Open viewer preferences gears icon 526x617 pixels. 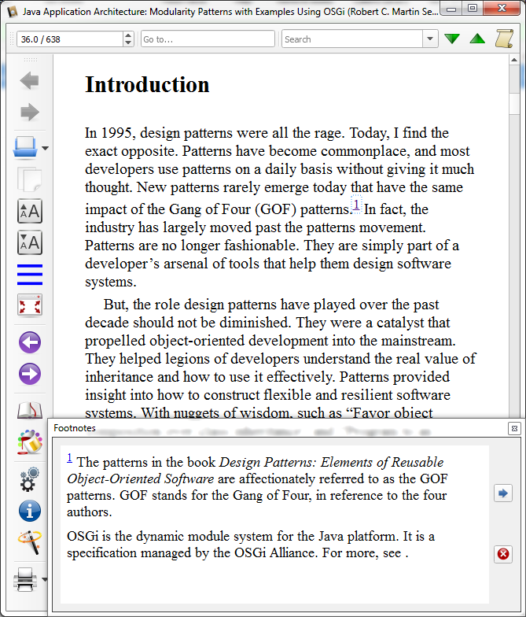[x=30, y=479]
